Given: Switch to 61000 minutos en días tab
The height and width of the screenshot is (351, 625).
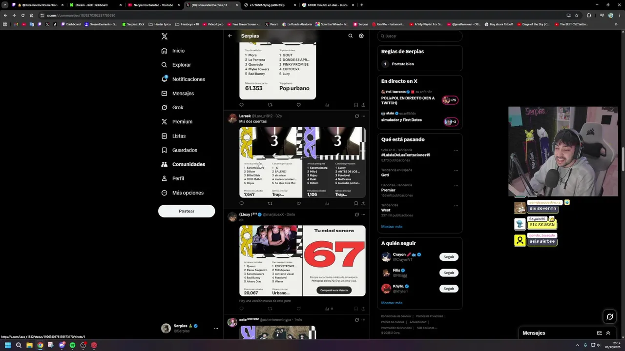Looking at the screenshot, I should 328,5.
